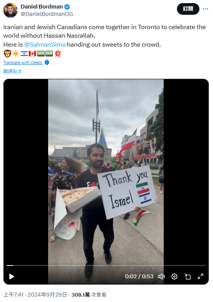Click the 0:02 / 0:53 time display
Image resolution: width=213 pixels, height=302 pixels.
pyautogui.click(x=139, y=277)
